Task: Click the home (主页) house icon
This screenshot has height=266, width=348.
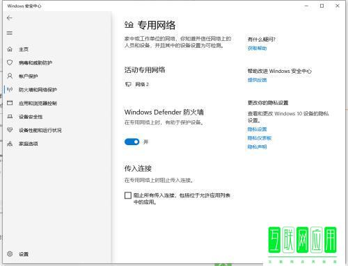Action: [10, 49]
